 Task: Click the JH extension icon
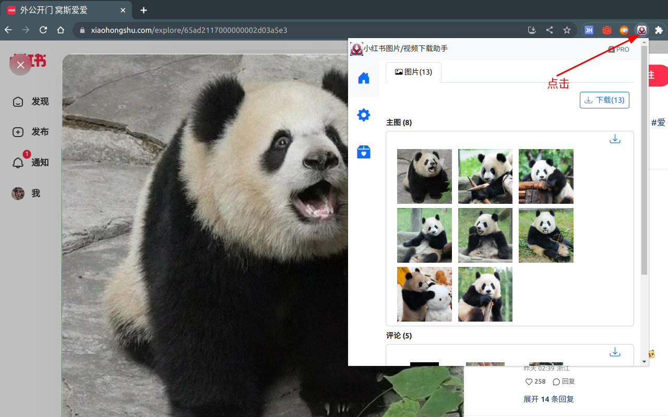pos(589,30)
